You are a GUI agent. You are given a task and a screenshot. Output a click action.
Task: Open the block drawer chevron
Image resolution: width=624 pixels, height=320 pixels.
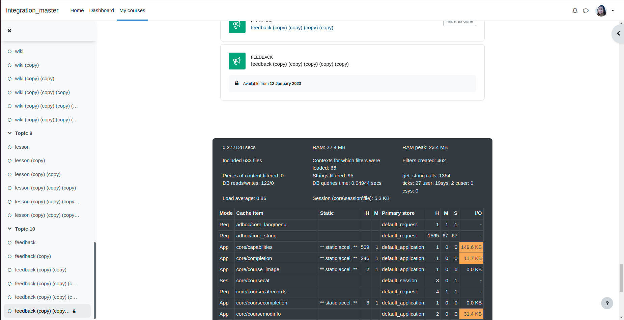619,33
